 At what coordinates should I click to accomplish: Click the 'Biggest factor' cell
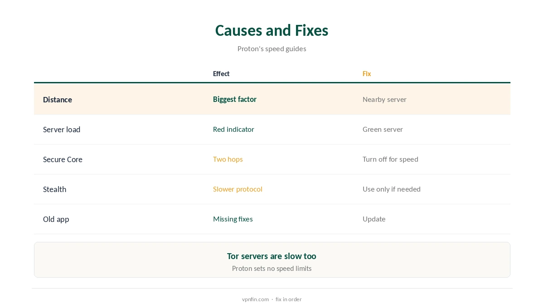pos(235,99)
